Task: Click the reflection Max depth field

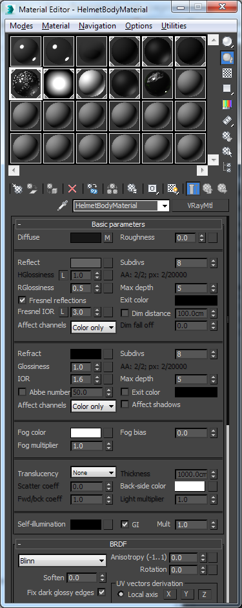Action: [191, 288]
